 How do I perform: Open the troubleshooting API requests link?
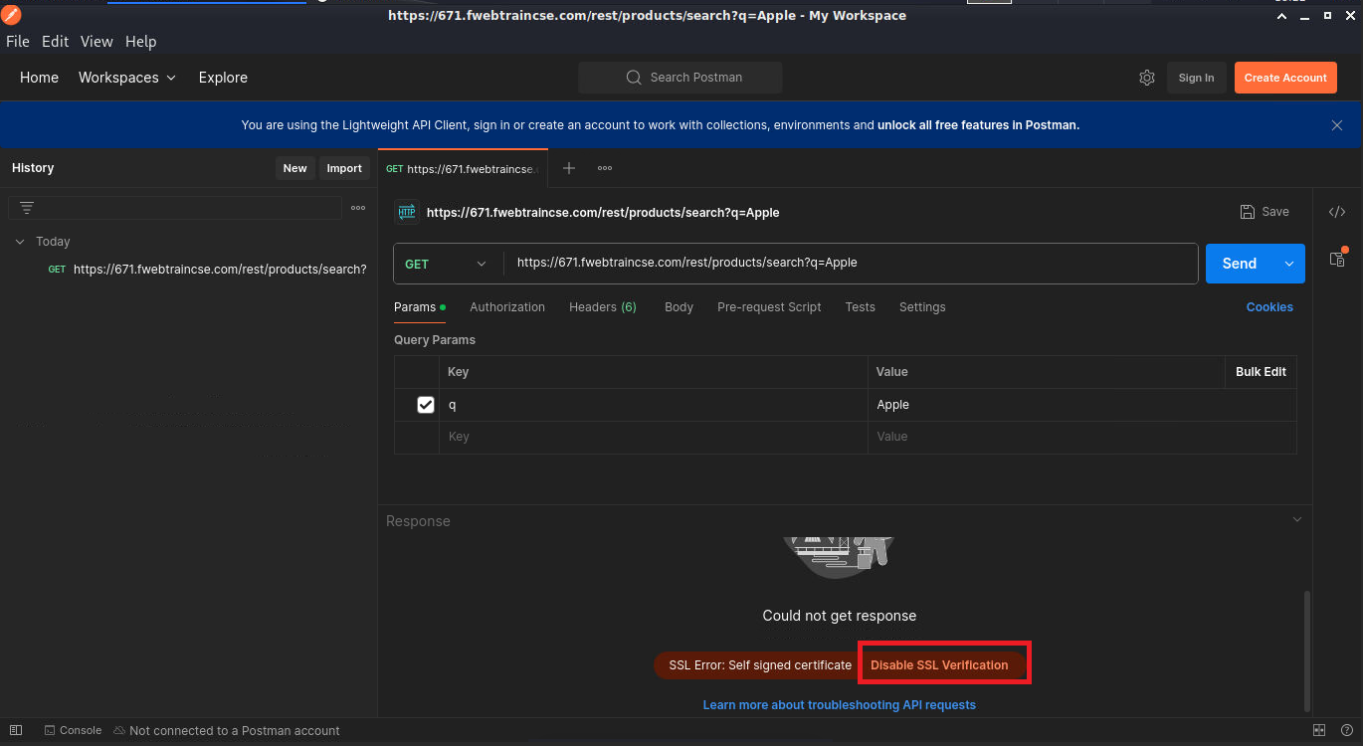coord(839,705)
